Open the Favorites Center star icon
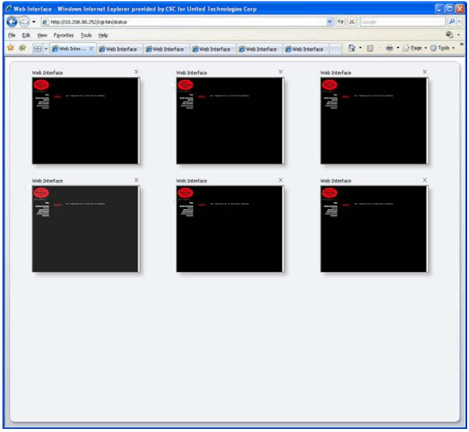The height and width of the screenshot is (432, 469). coord(11,48)
